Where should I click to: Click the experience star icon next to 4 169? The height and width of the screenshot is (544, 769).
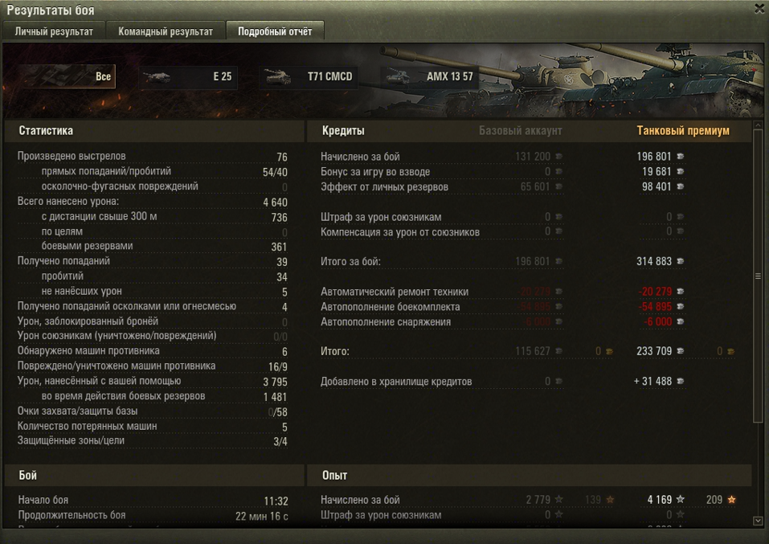681,499
